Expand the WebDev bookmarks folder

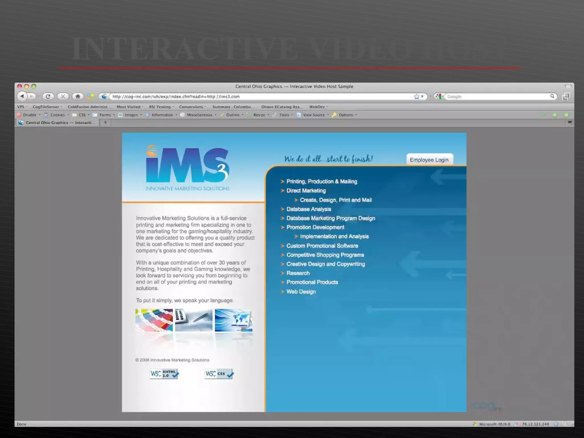click(x=318, y=107)
